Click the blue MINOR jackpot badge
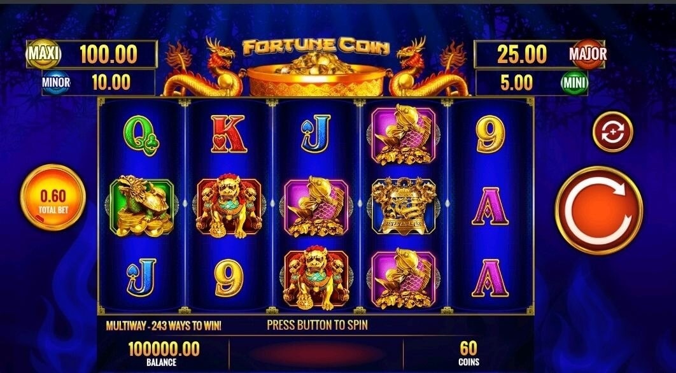The width and height of the screenshot is (676, 373). (x=56, y=82)
